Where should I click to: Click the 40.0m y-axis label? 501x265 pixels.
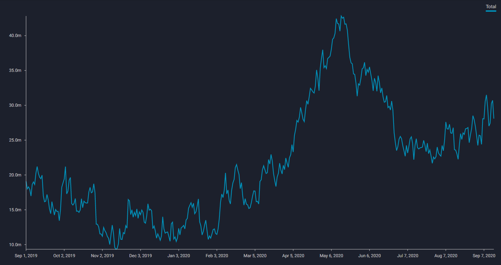point(15,36)
